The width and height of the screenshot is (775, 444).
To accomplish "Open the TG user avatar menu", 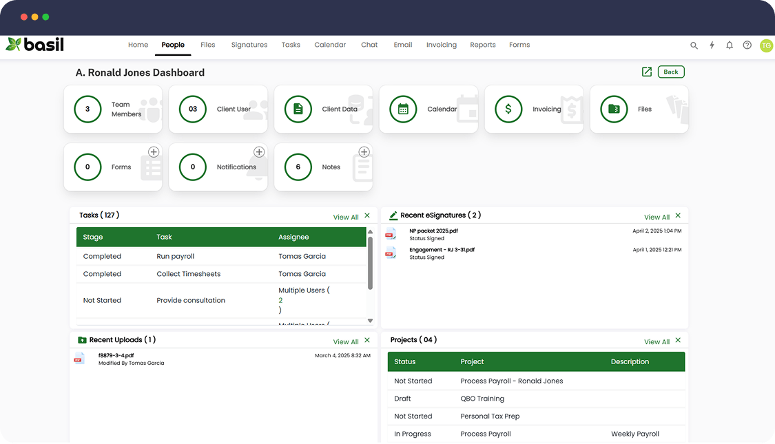I will 766,45.
